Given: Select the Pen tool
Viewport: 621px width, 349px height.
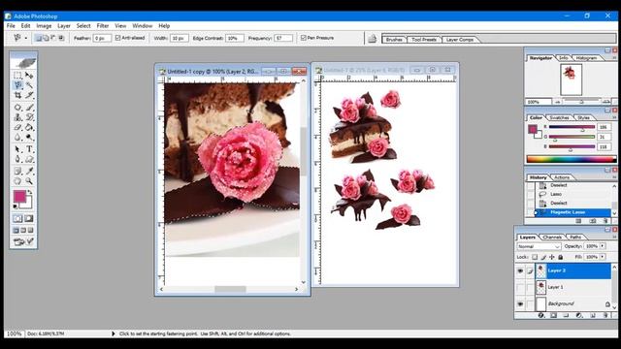Looking at the screenshot, I should click(17, 159).
